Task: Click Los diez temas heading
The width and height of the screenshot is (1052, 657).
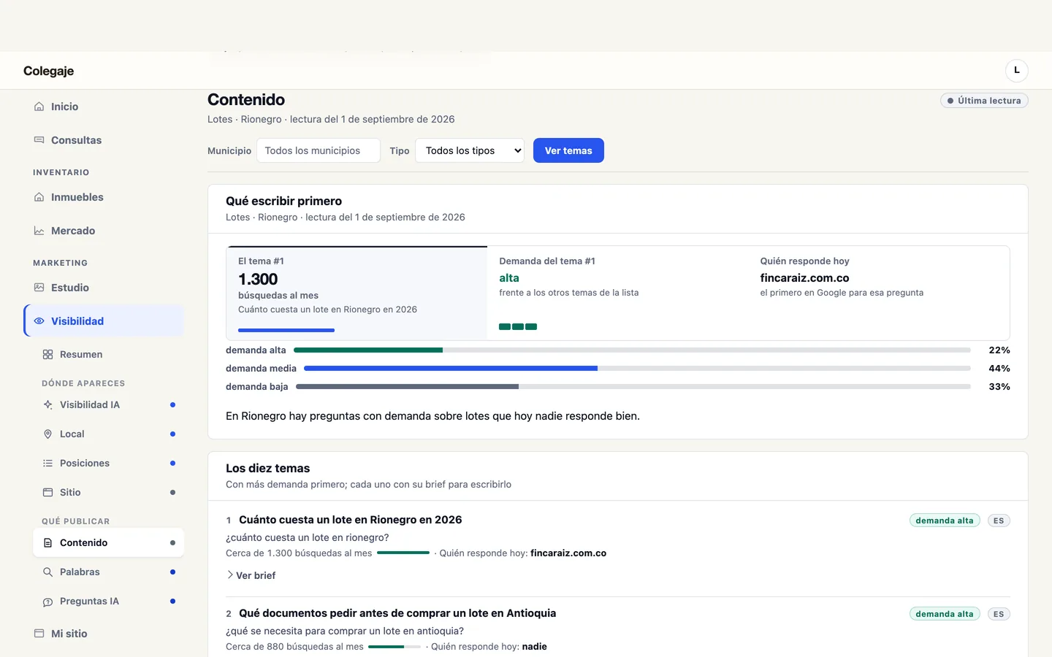Action: coord(267,468)
